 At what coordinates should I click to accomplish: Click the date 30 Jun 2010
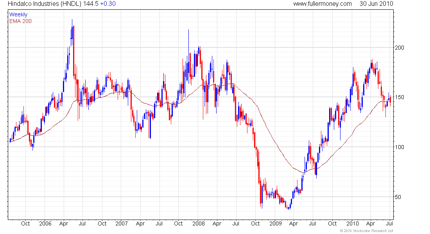[x=376, y=4]
